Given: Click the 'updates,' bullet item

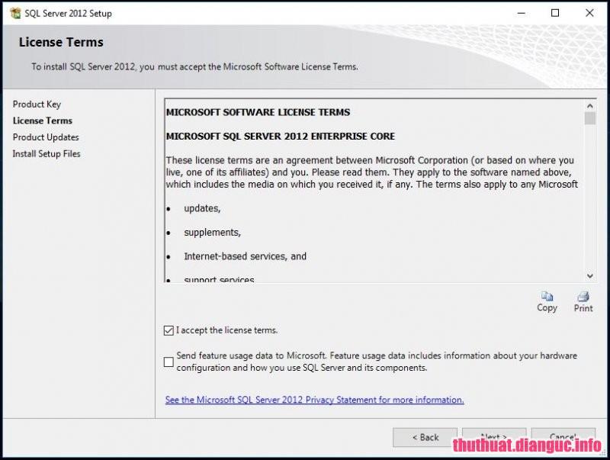Looking at the screenshot, I should pos(202,208).
